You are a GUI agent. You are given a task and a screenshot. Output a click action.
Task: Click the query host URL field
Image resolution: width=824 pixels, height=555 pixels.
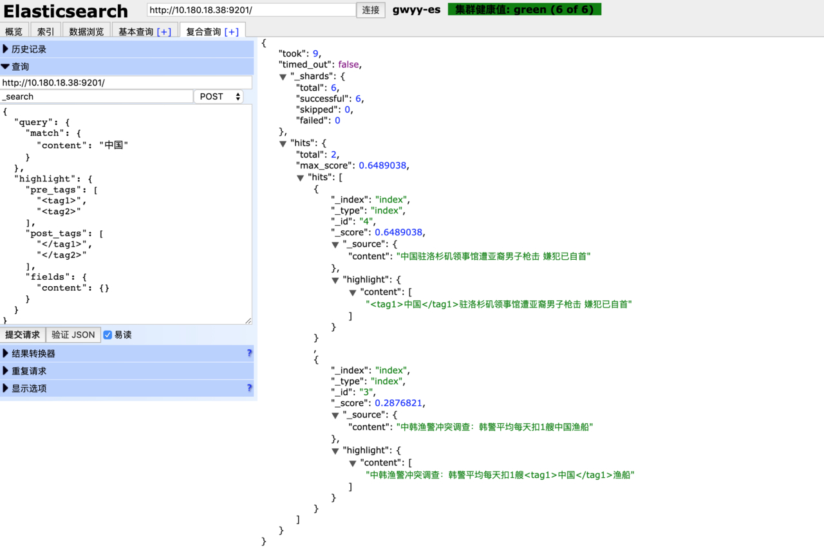(126, 82)
